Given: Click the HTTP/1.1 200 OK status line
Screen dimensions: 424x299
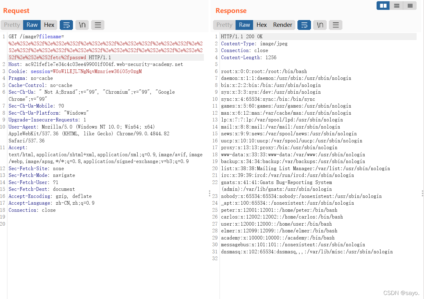Looking at the screenshot, I should (x=242, y=36).
